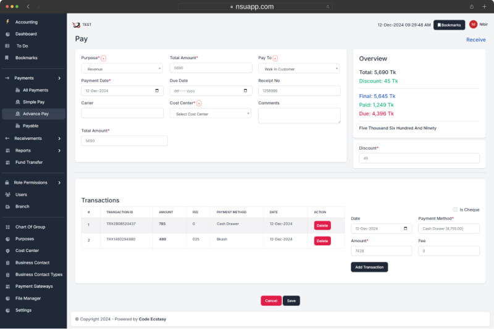Click the Add Transaction button
Viewport: 494px width, 329px height.
[369, 267]
